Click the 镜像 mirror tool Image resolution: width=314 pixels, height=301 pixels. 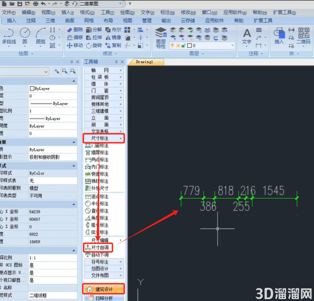click(114, 38)
